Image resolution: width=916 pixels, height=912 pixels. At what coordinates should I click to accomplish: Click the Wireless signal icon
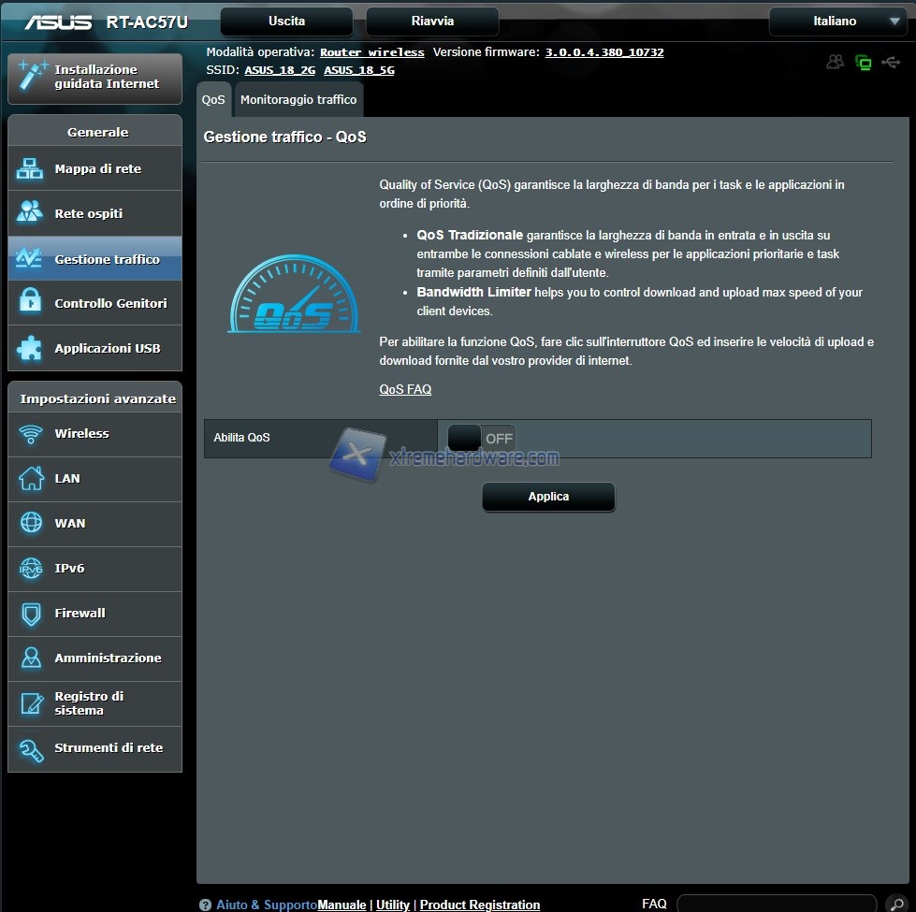31,434
